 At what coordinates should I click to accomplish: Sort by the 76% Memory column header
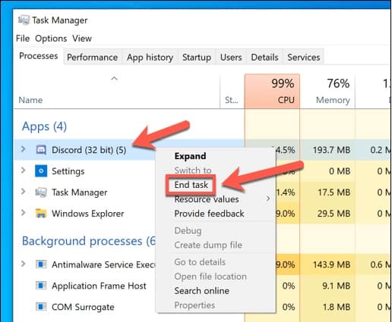point(327,92)
